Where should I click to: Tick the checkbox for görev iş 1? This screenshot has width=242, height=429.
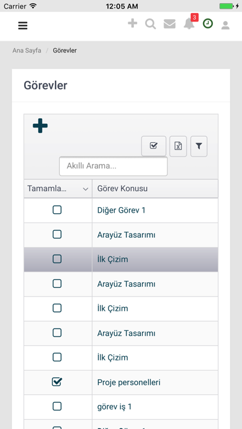point(57,406)
